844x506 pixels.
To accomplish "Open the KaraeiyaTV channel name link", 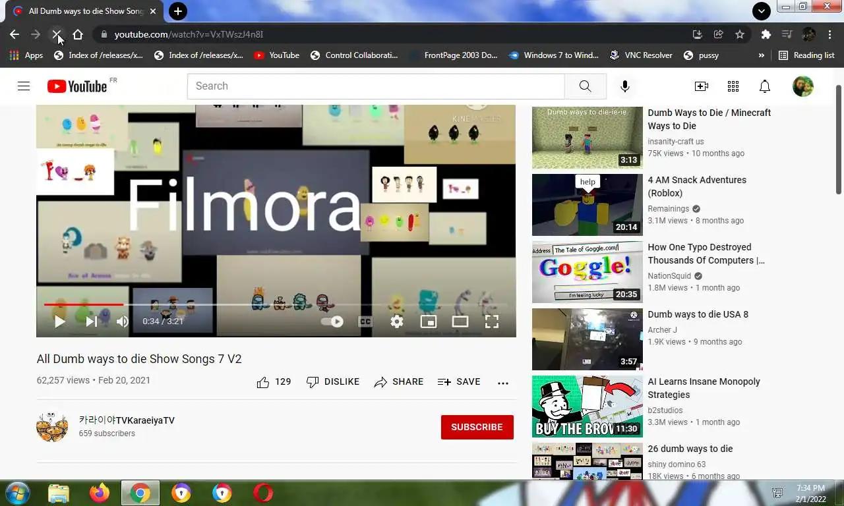I will pos(127,420).
